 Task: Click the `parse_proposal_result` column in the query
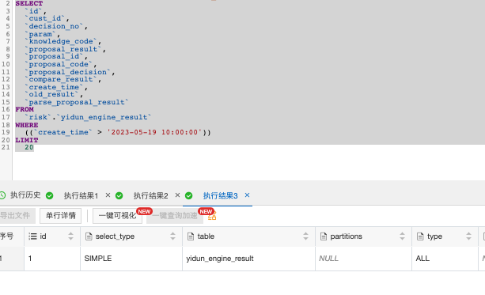click(x=77, y=102)
